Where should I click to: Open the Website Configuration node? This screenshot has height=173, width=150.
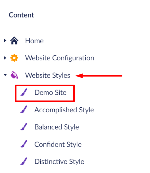pos(60,58)
